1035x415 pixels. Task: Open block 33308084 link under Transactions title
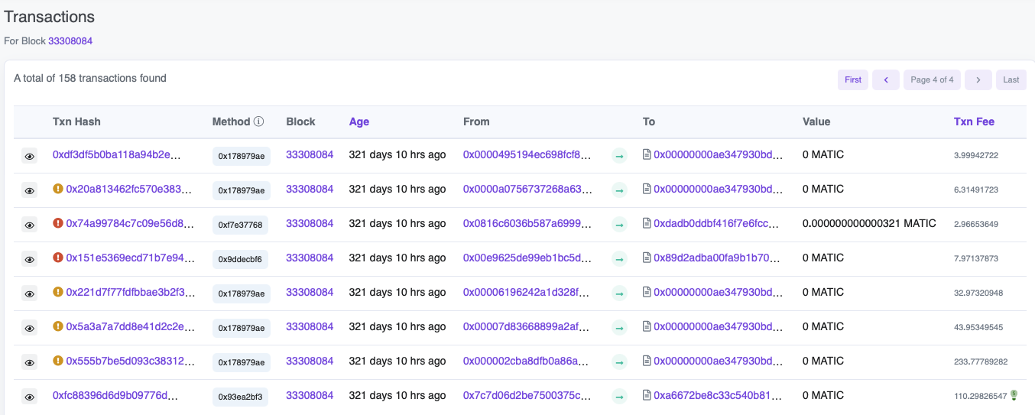pos(70,41)
